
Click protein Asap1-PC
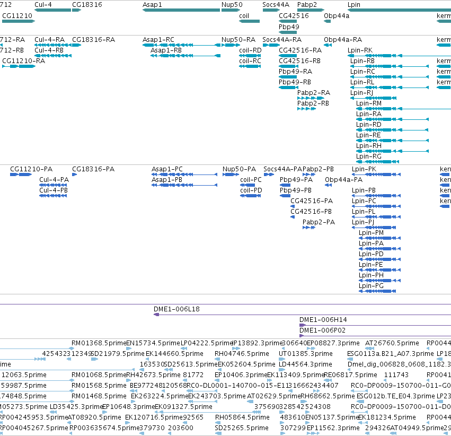click(x=184, y=175)
